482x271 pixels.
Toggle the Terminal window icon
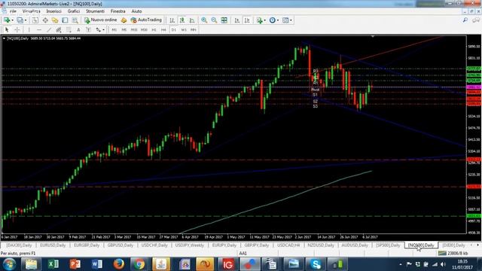tap(65, 20)
